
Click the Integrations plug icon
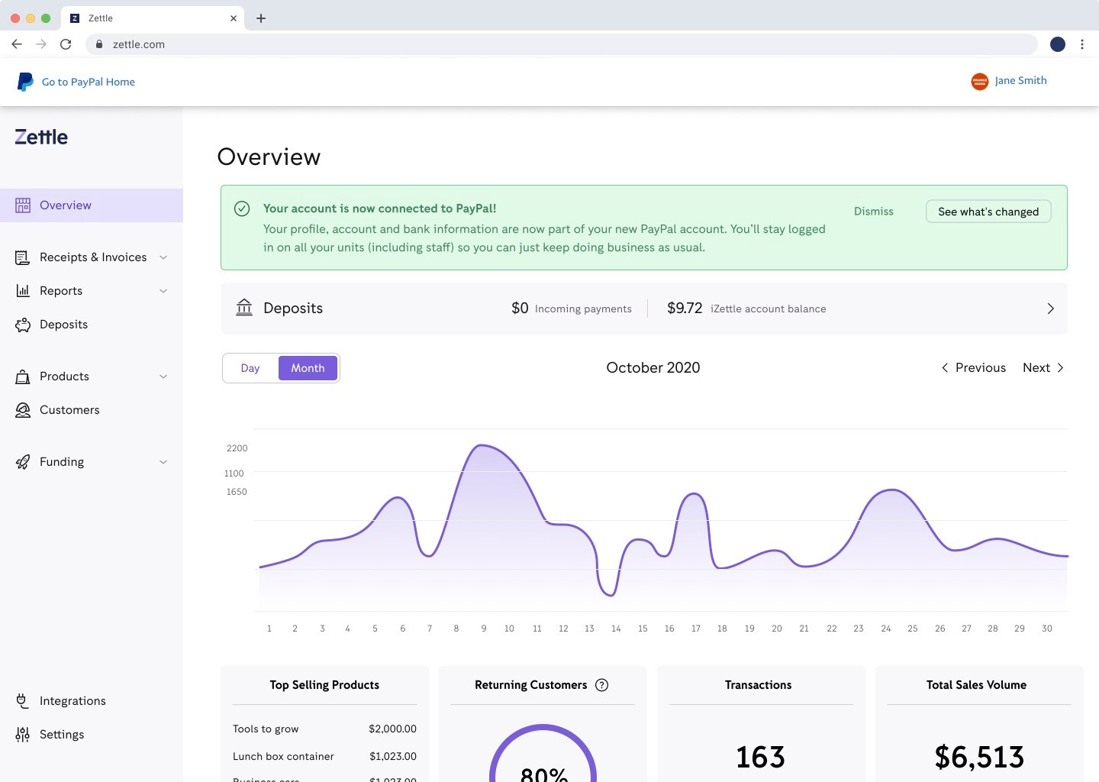click(23, 701)
